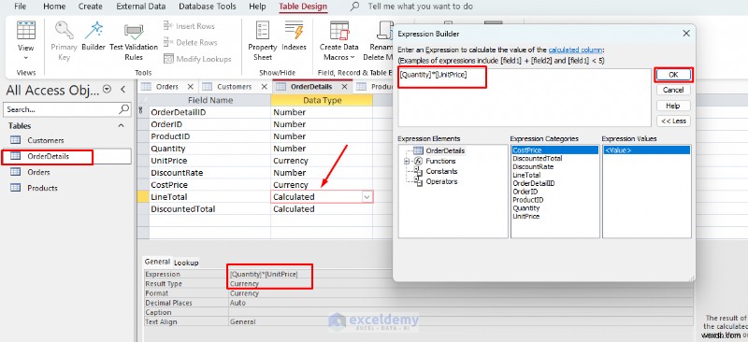
Task: Collapse the Tables group chevron
Action: [122, 126]
